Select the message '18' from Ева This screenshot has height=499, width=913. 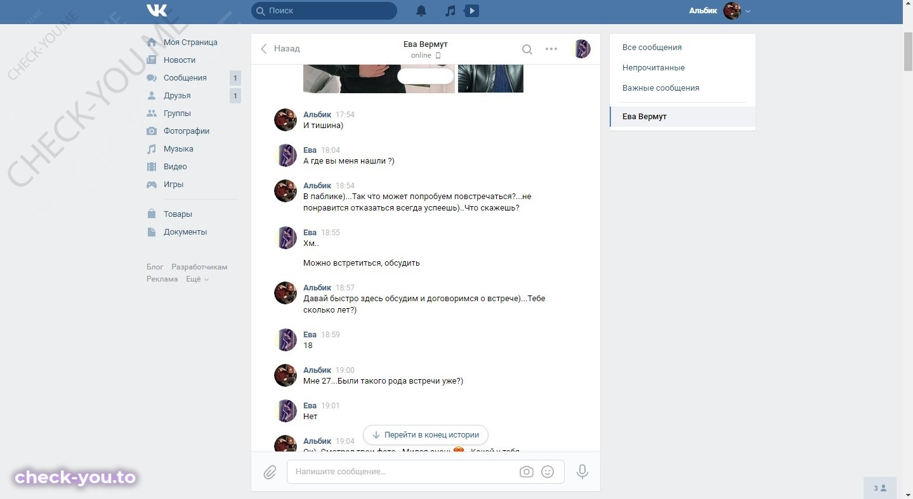(308, 346)
